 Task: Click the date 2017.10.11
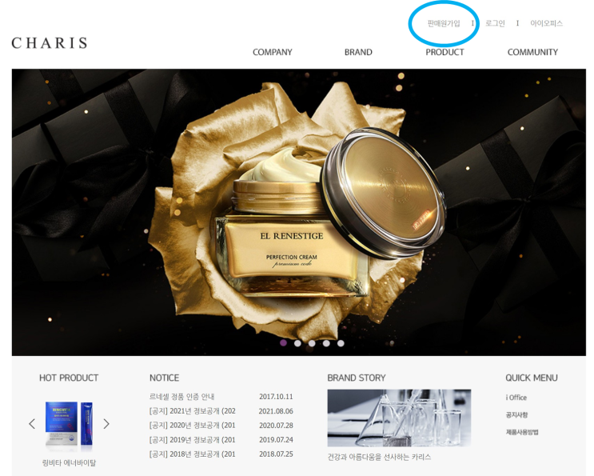click(x=276, y=397)
